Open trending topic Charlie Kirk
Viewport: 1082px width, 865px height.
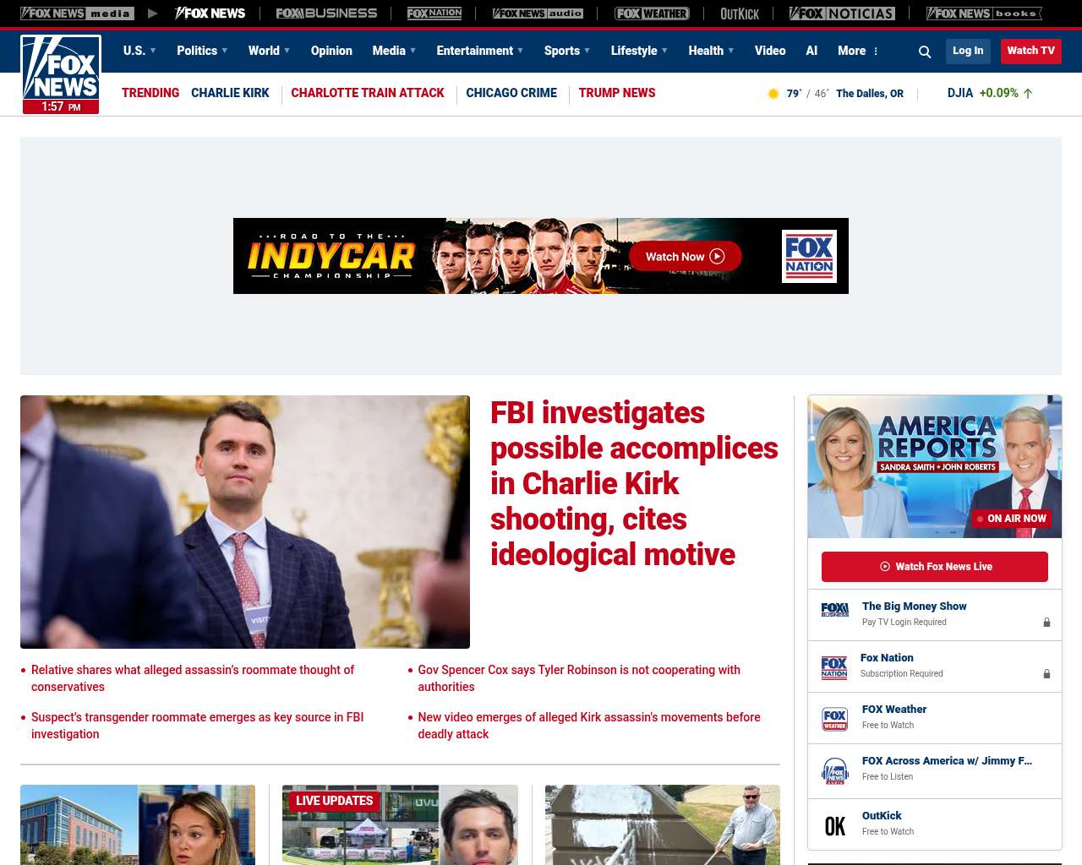[x=230, y=93]
